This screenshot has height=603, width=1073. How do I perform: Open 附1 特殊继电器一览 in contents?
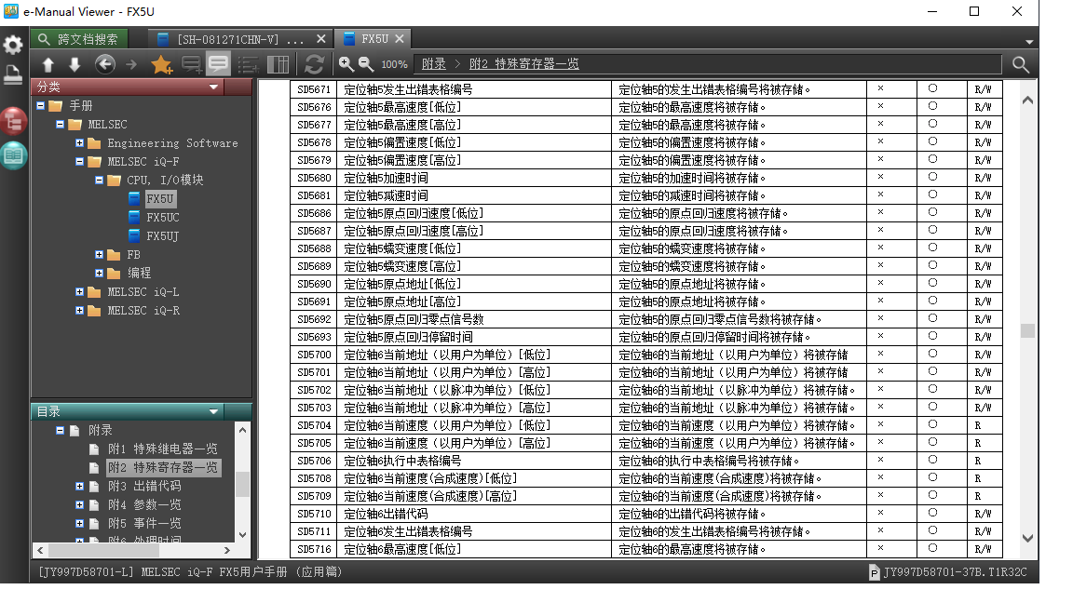tap(162, 449)
